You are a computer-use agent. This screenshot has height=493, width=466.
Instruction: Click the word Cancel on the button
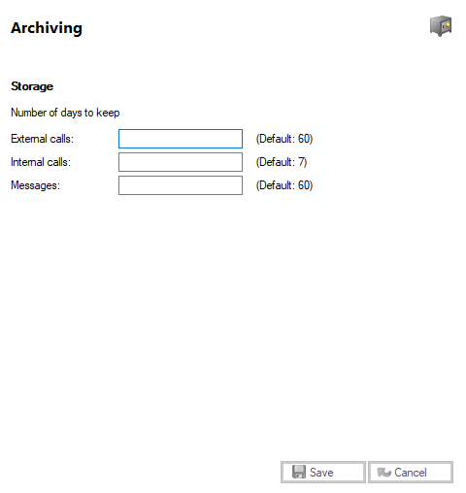click(411, 473)
